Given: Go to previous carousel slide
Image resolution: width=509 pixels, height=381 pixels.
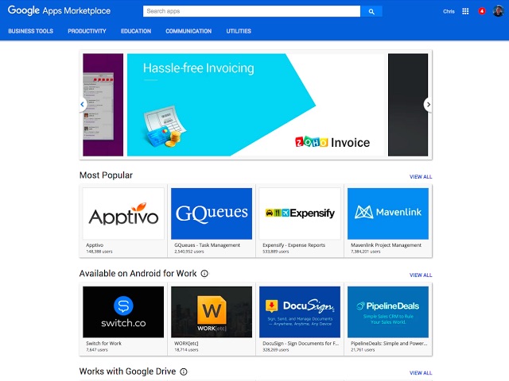Looking at the screenshot, I should pyautogui.click(x=82, y=104).
